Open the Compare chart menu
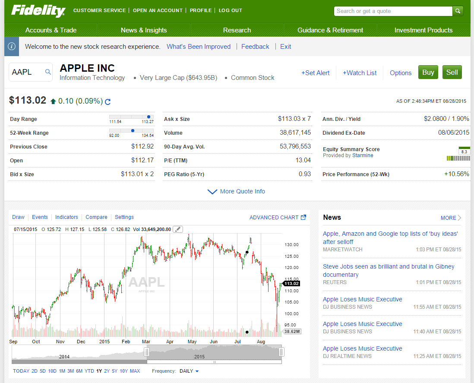 [96, 217]
